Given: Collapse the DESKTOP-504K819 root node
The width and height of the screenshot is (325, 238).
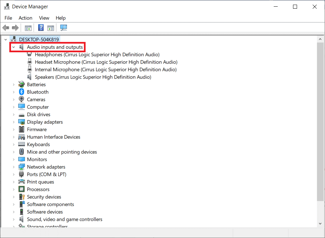Looking at the screenshot, I should (6, 39).
